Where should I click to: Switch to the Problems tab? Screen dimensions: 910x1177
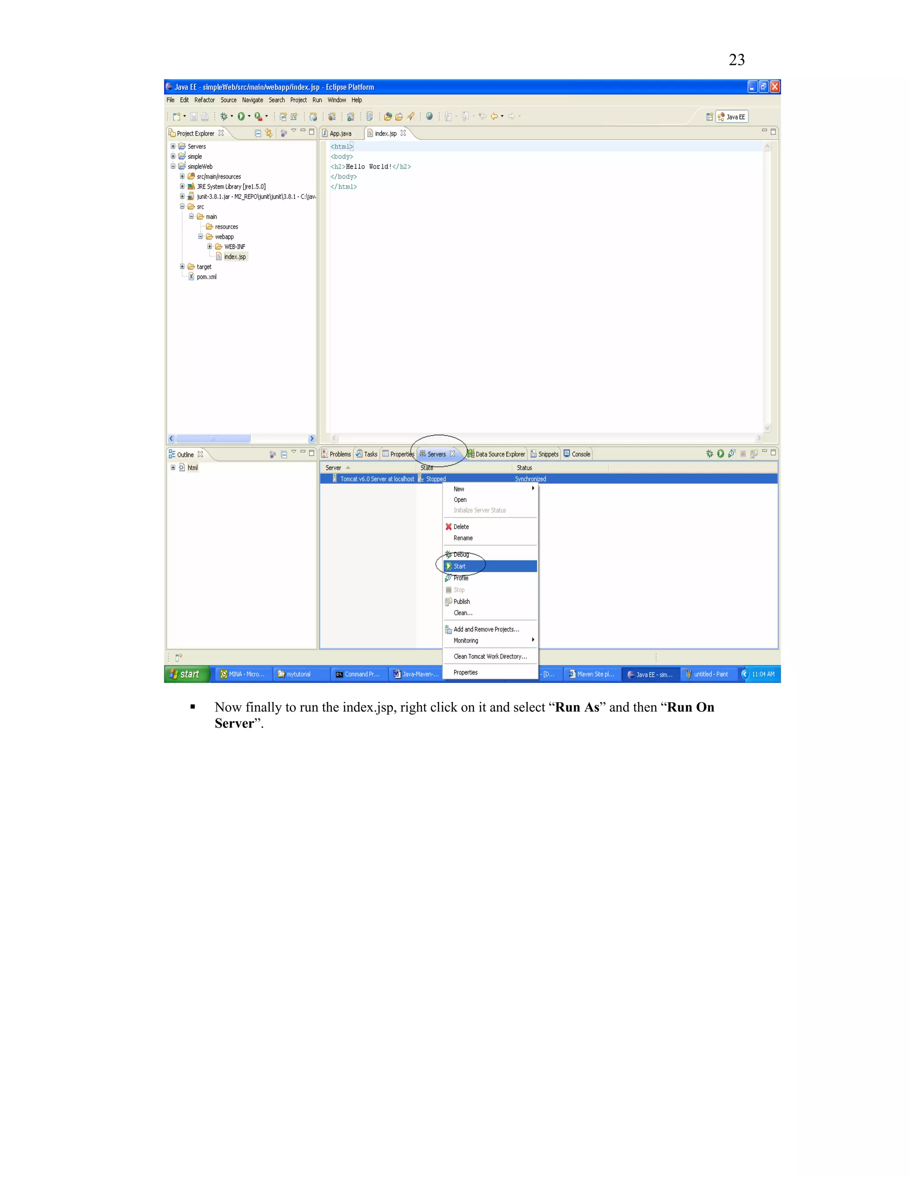(x=336, y=454)
